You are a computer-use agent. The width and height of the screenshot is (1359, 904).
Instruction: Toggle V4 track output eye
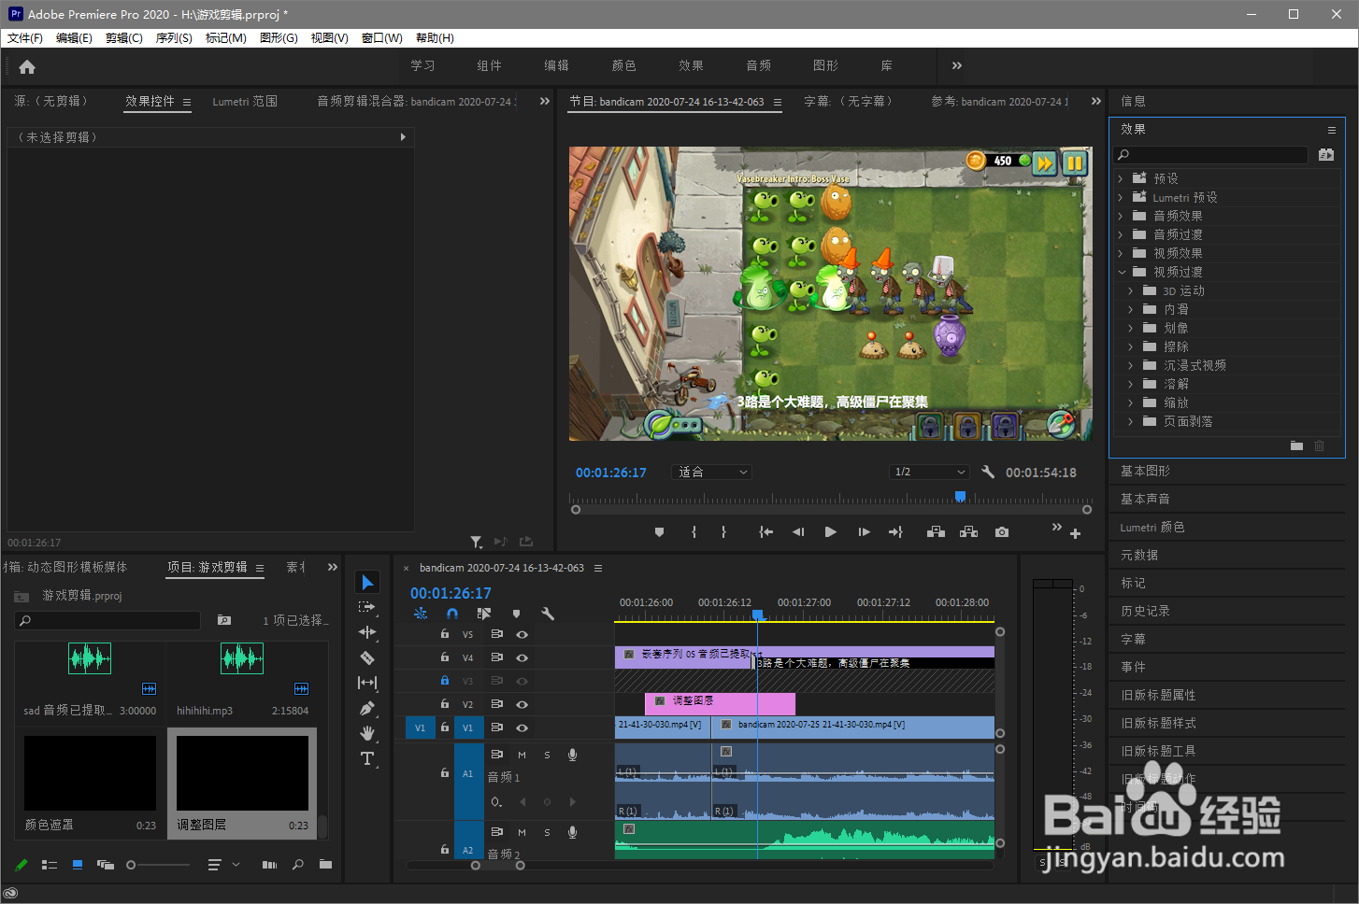coord(522,657)
